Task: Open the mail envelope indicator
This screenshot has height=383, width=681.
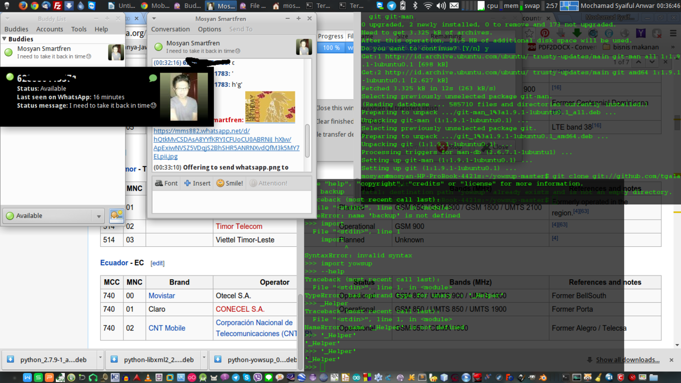Action: 453,6
